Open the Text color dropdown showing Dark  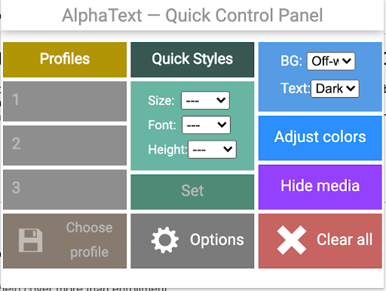[335, 89]
